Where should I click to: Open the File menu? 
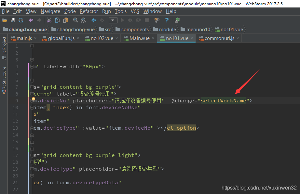(6, 11)
